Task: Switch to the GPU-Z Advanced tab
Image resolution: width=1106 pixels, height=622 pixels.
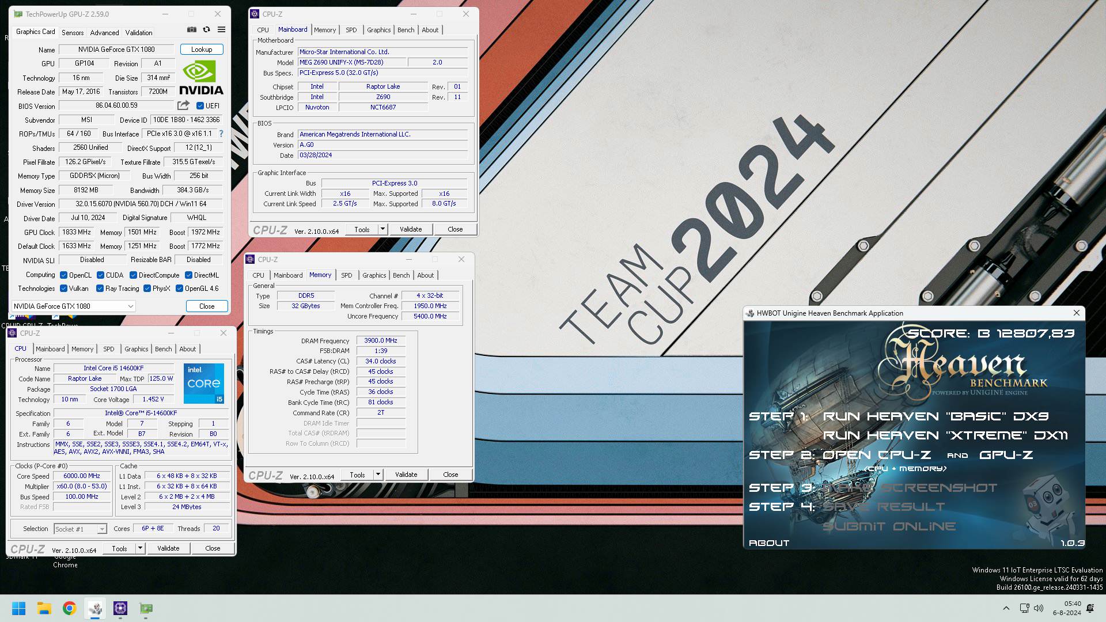Action: point(105,33)
